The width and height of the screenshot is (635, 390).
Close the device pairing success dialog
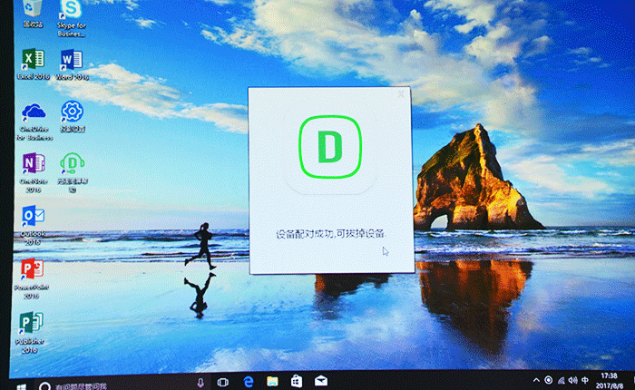pyautogui.click(x=401, y=93)
